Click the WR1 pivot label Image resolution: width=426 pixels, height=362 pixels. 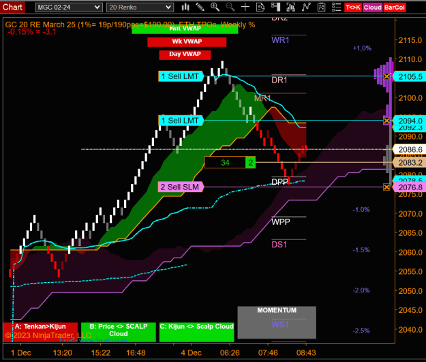(x=280, y=40)
